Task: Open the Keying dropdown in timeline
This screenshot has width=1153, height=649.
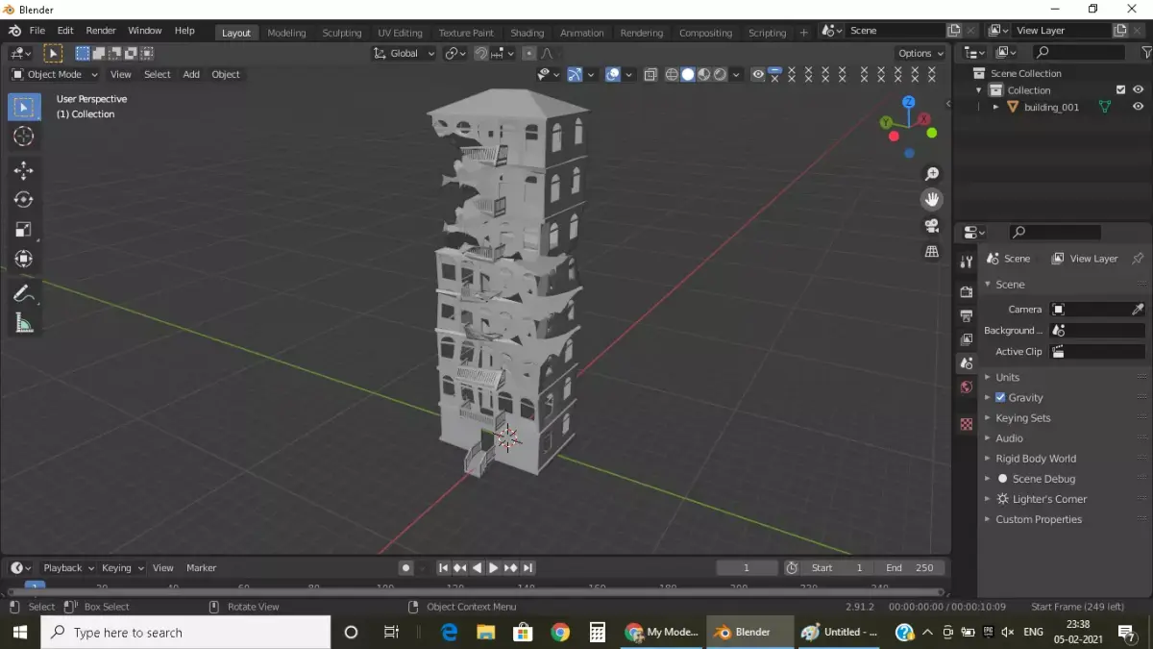Action: pos(122,568)
